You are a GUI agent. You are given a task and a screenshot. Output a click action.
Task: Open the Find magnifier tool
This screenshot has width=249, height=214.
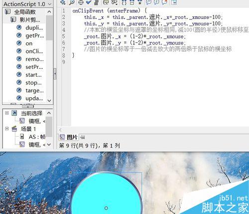tap(72, 2)
